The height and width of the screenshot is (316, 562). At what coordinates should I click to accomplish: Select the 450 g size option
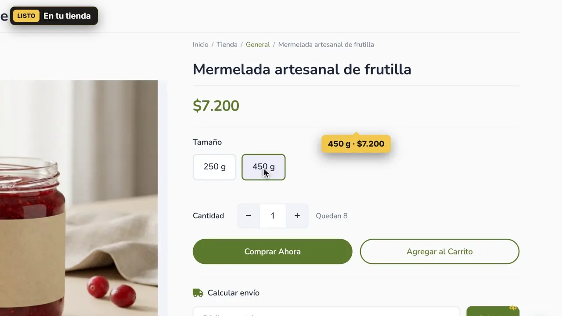pos(263,167)
